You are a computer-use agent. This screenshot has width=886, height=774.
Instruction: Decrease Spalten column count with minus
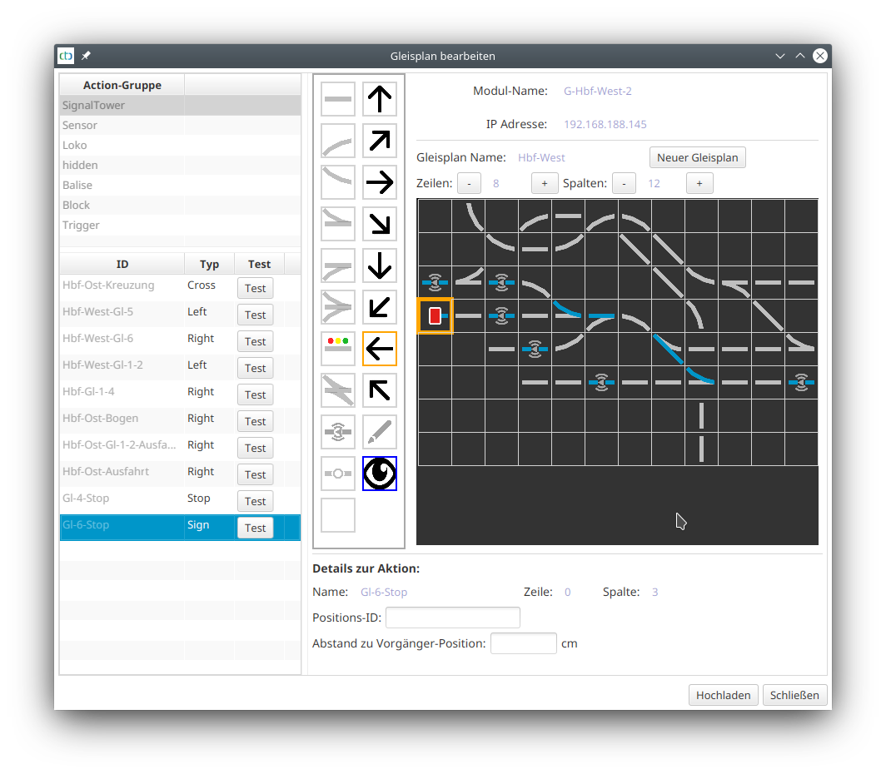point(624,183)
